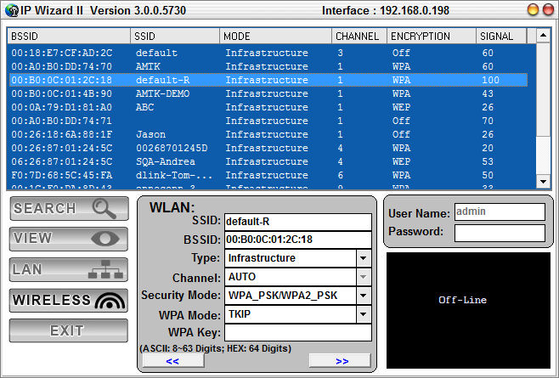Click the IP Wizard globe icon

pos(12,10)
